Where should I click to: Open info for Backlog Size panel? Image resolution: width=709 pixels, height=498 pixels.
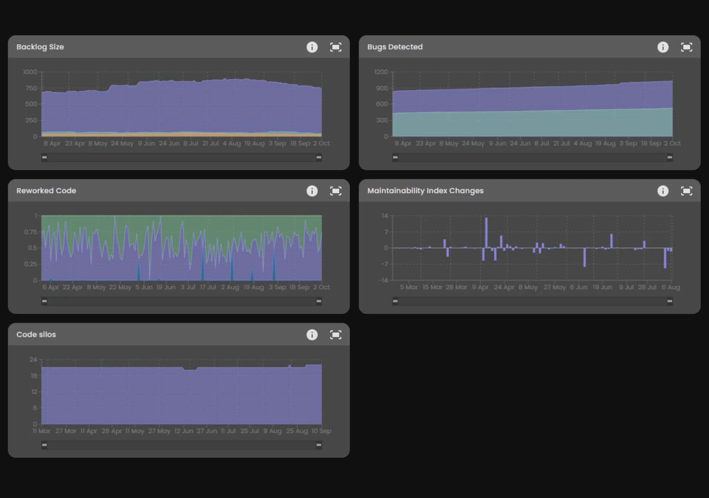tap(312, 47)
